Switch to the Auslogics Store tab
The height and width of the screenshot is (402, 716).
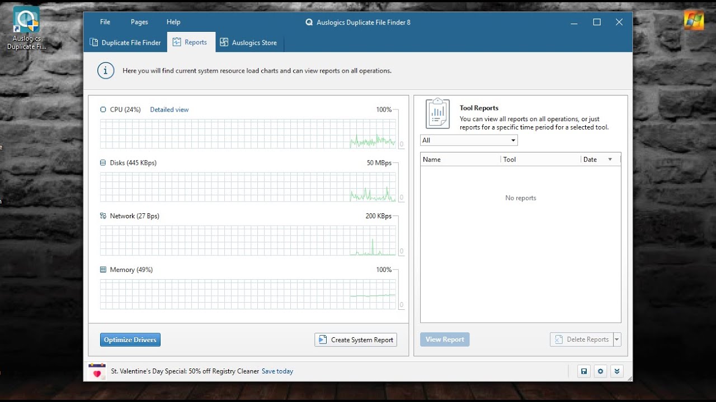pos(249,42)
